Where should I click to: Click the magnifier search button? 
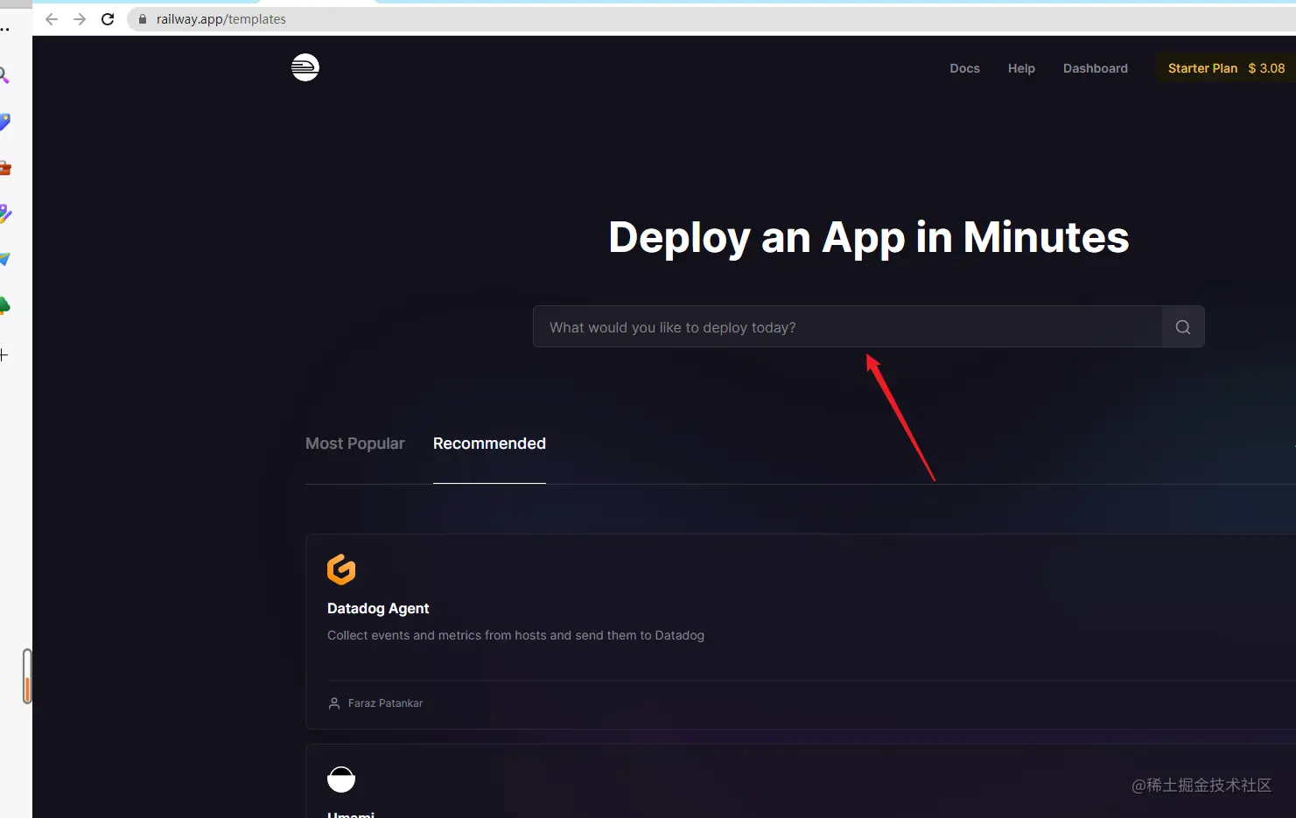(x=1183, y=327)
